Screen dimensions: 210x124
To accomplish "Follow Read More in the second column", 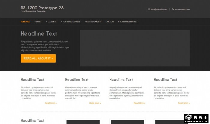I will click(x=95, y=103).
